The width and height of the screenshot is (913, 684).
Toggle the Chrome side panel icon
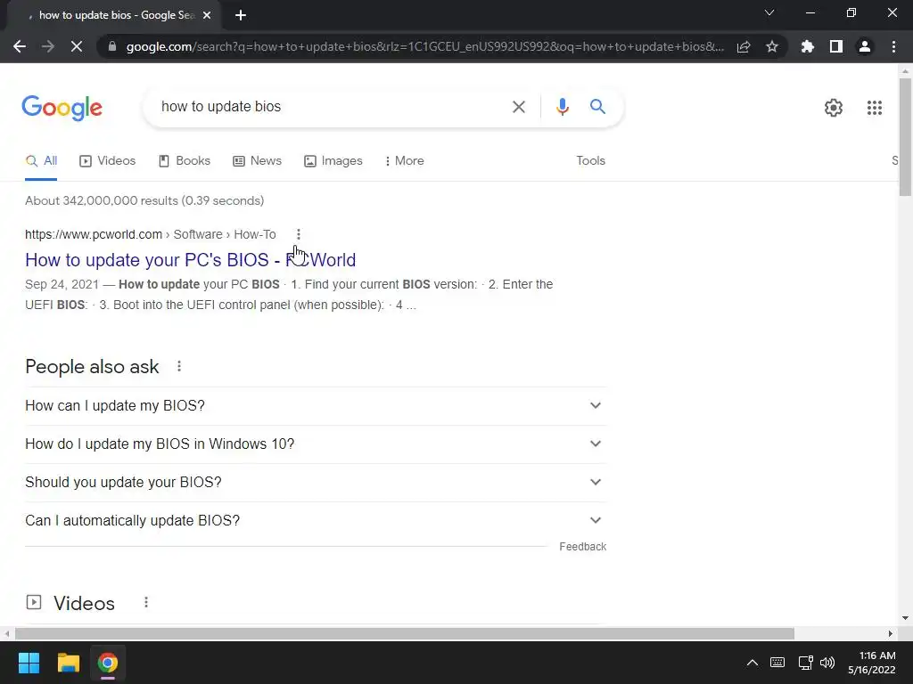click(836, 46)
